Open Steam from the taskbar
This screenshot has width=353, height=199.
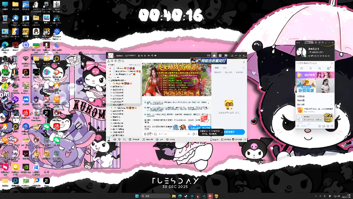point(186,196)
